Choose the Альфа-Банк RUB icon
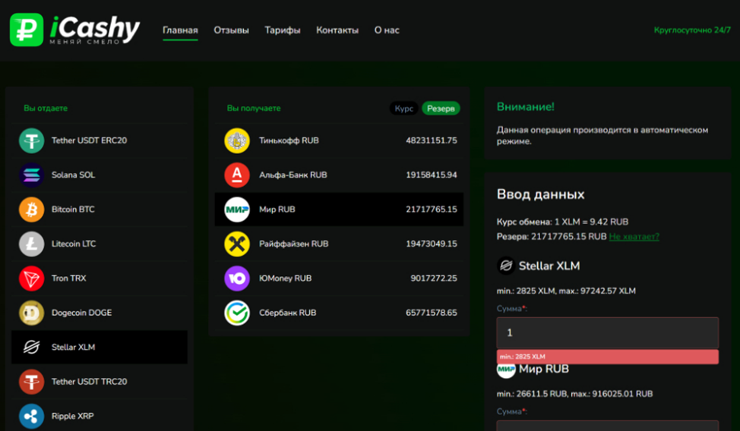740x431 pixels. (237, 175)
